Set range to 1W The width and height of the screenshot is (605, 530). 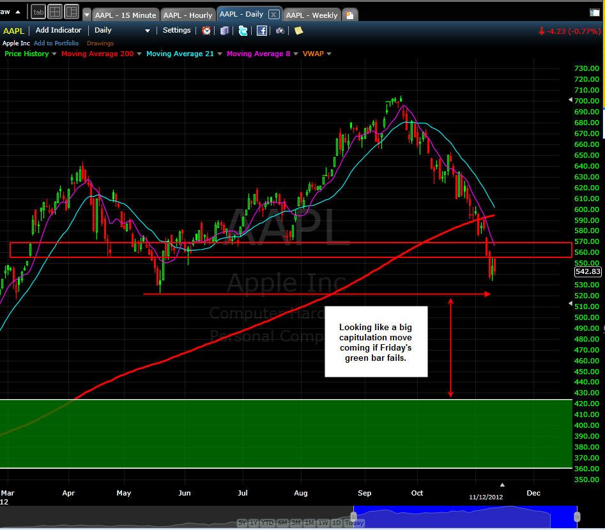point(323,523)
